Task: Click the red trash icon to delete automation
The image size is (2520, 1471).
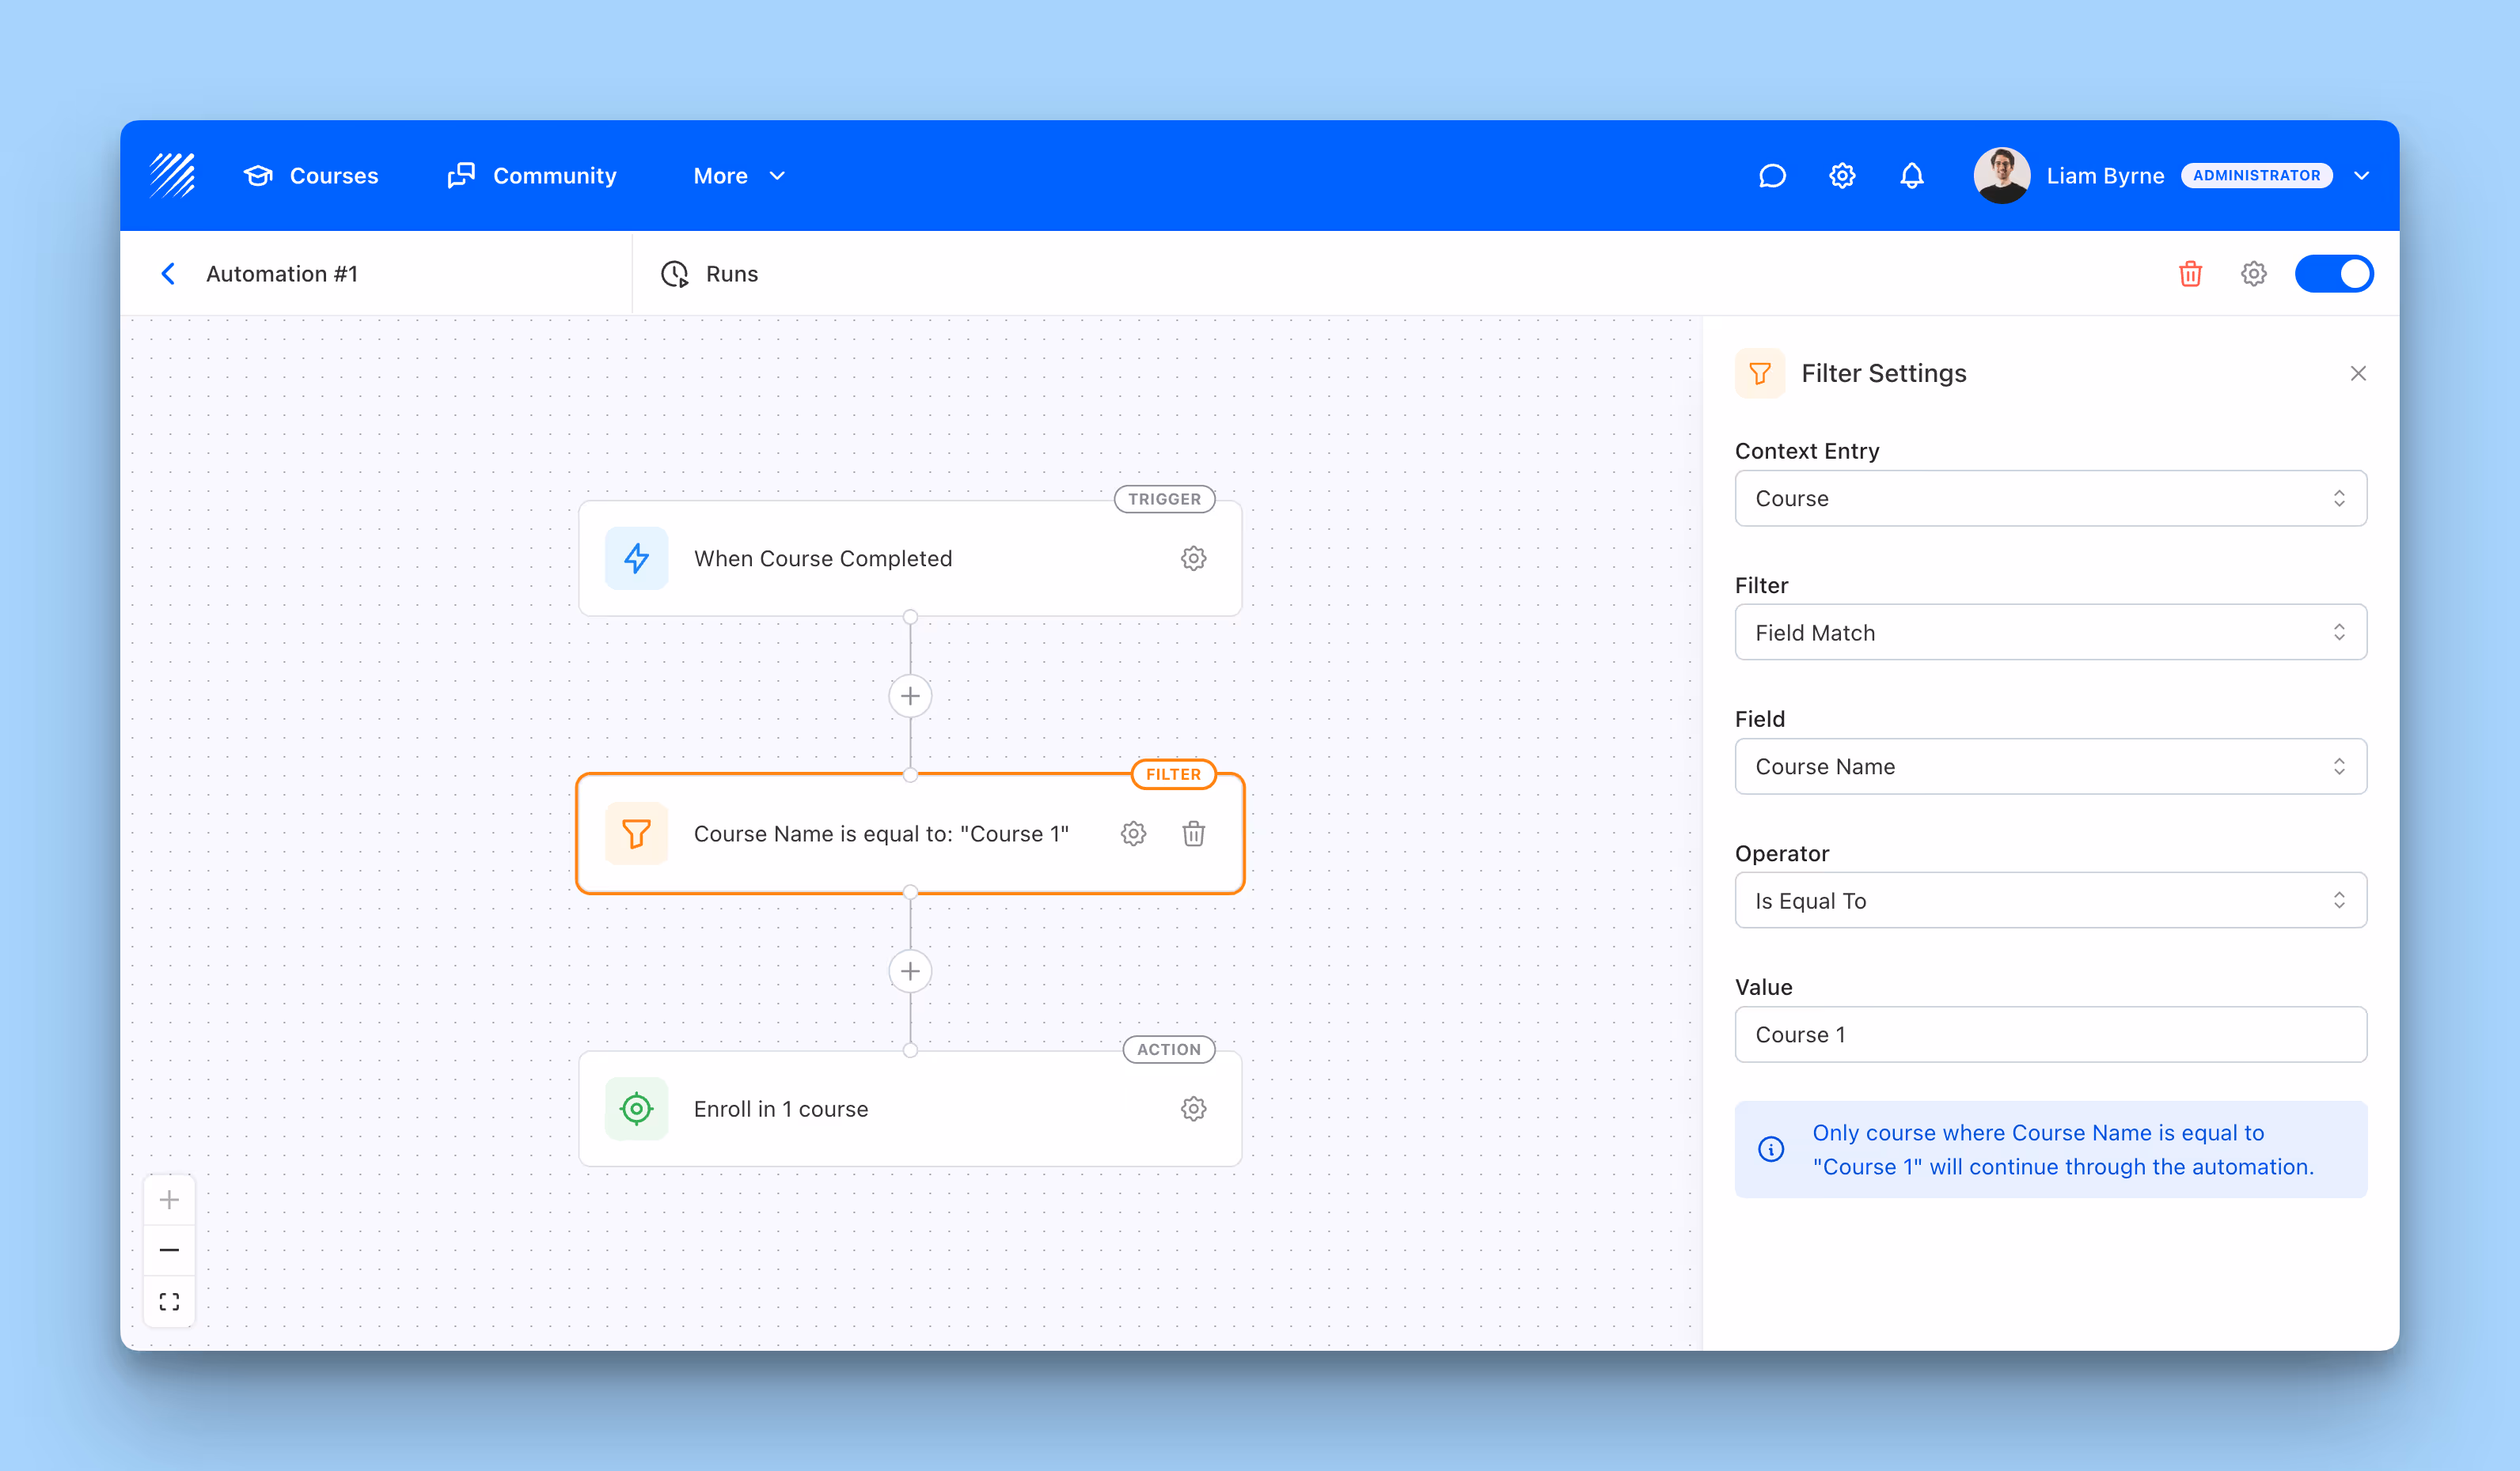Action: click(2190, 274)
